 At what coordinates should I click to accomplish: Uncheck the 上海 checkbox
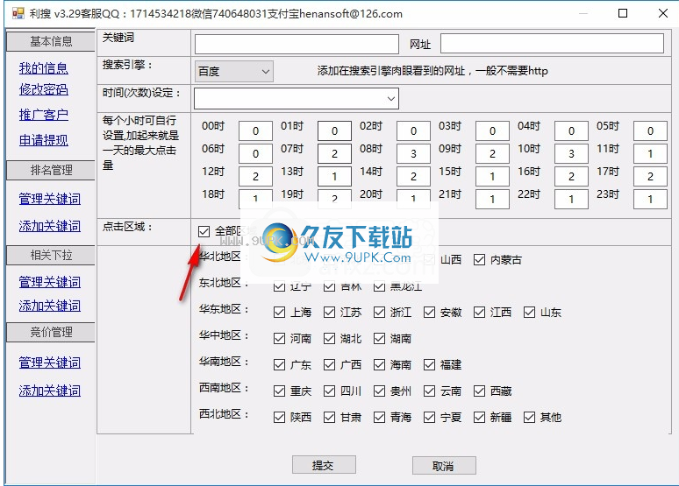click(279, 313)
